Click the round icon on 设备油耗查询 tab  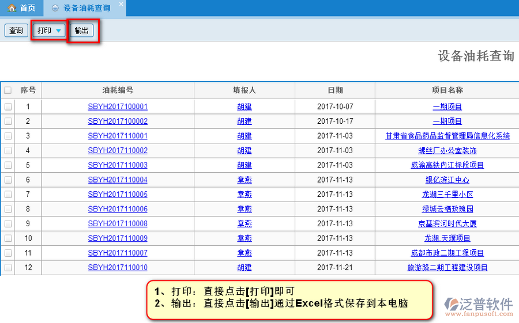55,8
